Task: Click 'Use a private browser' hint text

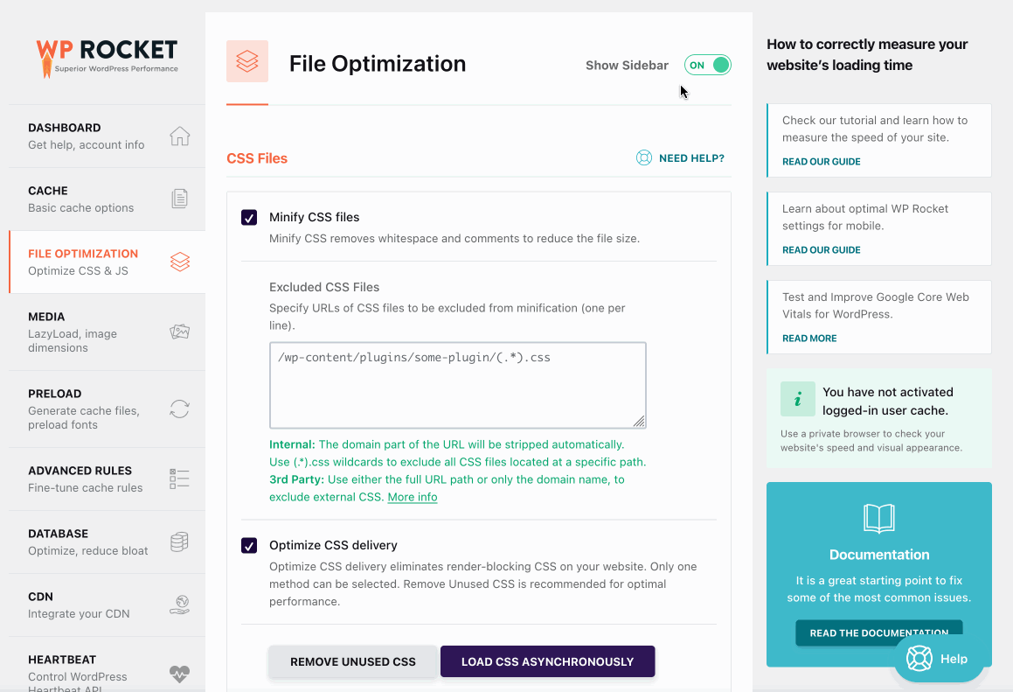Action: coord(871,440)
